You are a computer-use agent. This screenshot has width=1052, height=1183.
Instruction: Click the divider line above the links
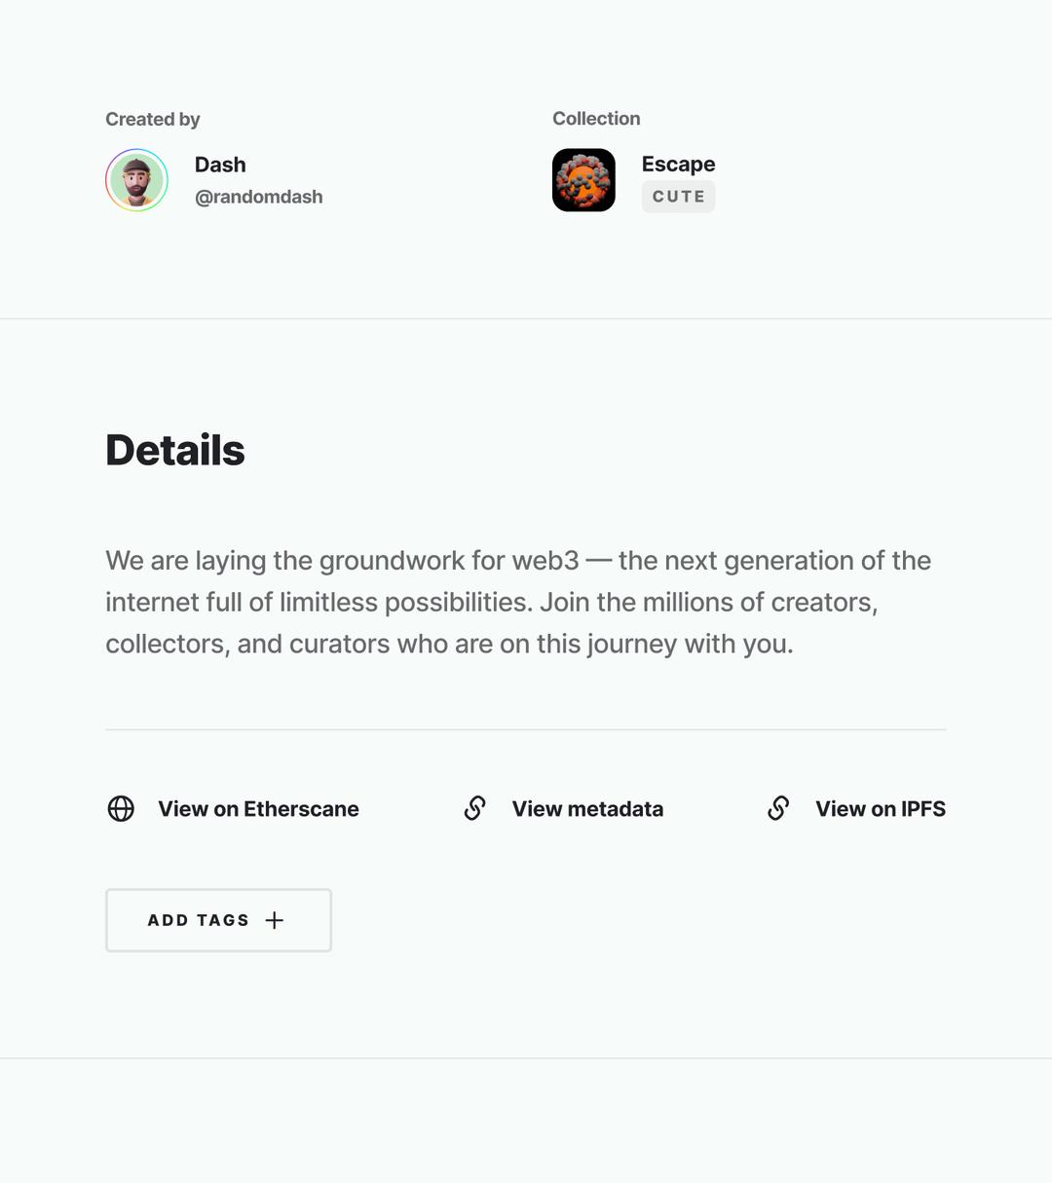[526, 729]
